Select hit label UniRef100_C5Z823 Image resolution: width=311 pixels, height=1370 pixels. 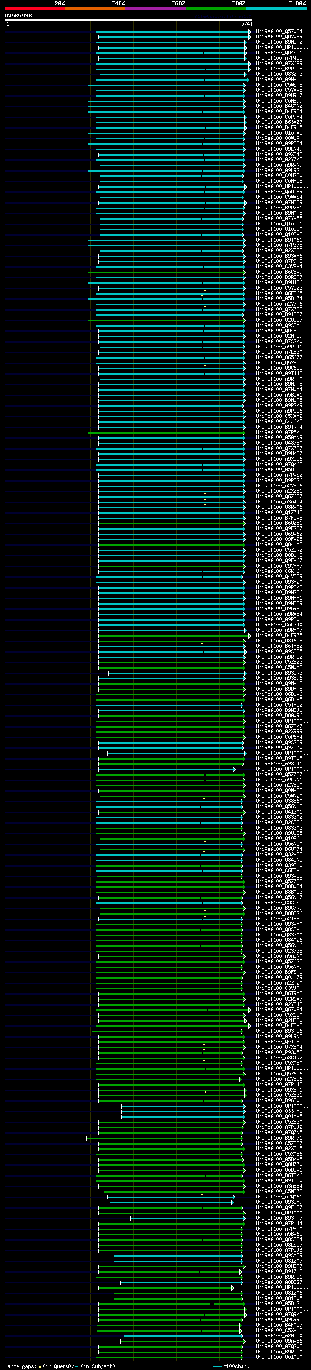pyautogui.click(x=279, y=662)
